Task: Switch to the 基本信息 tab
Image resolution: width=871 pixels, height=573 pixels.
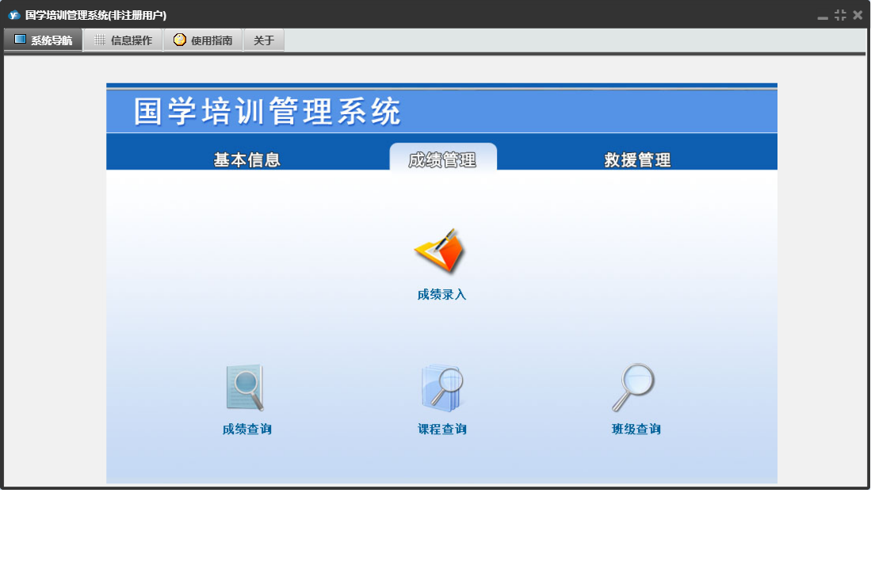Action: (x=246, y=160)
